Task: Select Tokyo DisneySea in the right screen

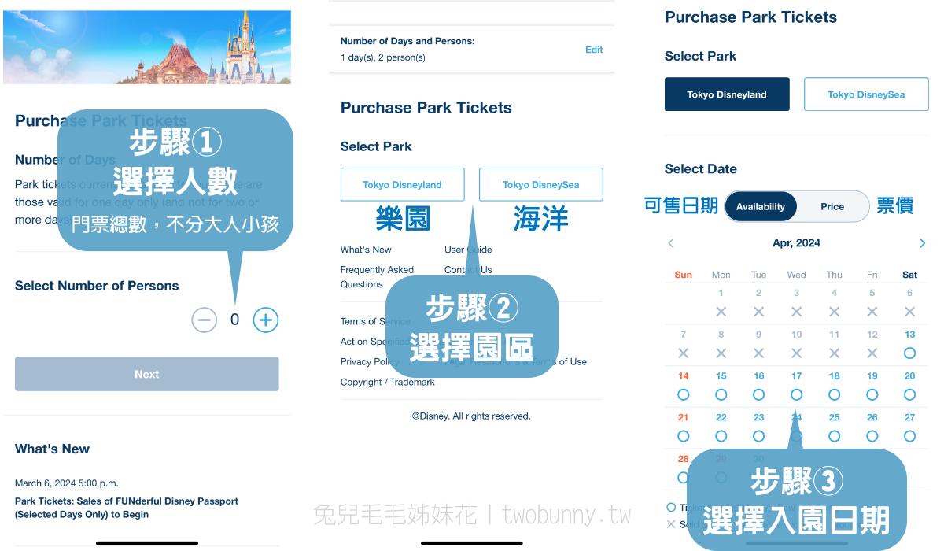Action: [x=866, y=94]
